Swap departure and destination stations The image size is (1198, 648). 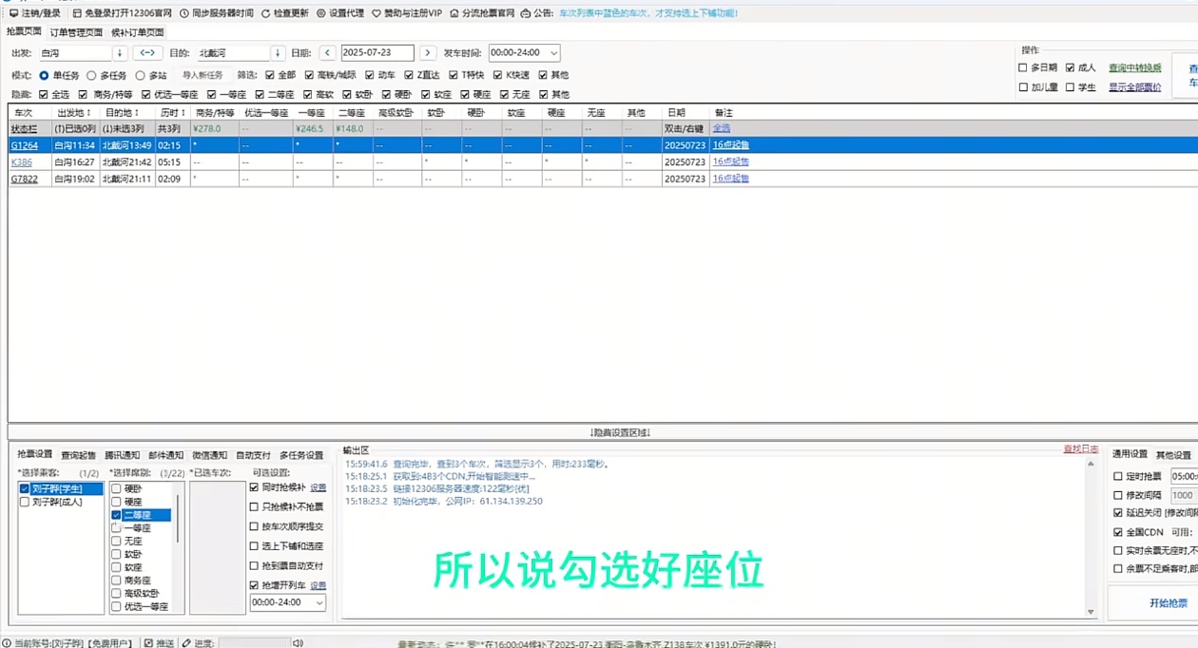click(147, 53)
